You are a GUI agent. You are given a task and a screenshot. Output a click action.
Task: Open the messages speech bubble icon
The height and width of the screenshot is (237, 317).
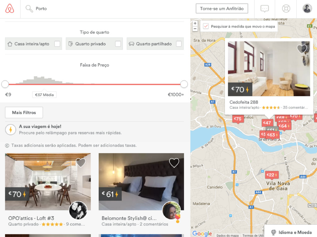(x=265, y=9)
